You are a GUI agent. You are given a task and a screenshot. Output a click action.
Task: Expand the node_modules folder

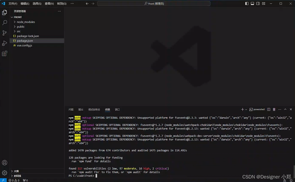(37, 22)
